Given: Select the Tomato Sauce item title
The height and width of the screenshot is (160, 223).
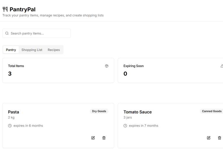Looking at the screenshot, I should 138,112.
